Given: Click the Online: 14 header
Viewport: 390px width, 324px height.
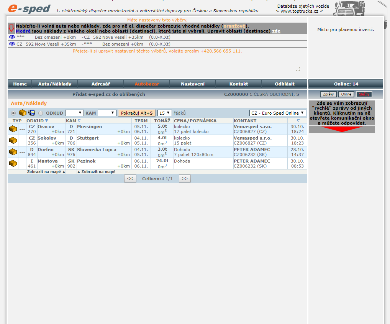Looking at the screenshot, I should 346,84.
